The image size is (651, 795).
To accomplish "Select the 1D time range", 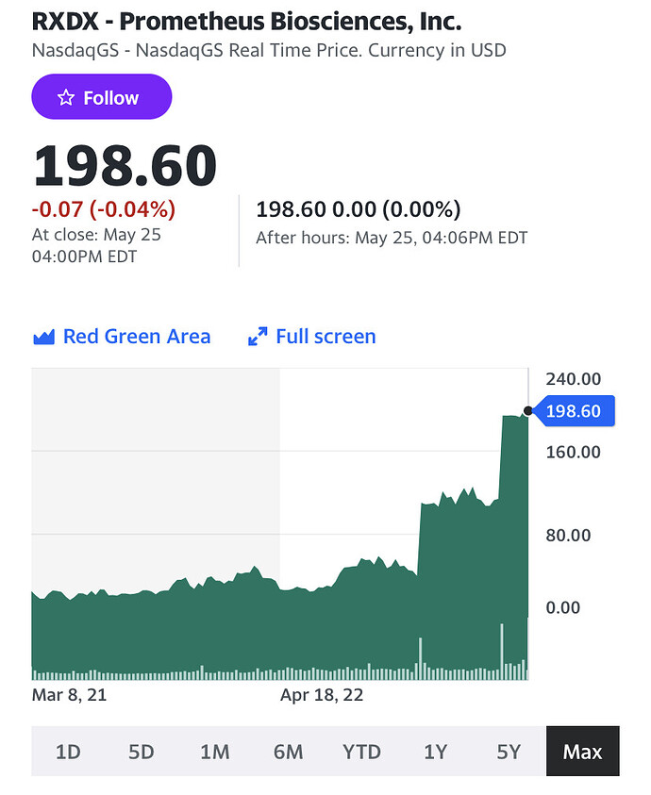I will 68,752.
